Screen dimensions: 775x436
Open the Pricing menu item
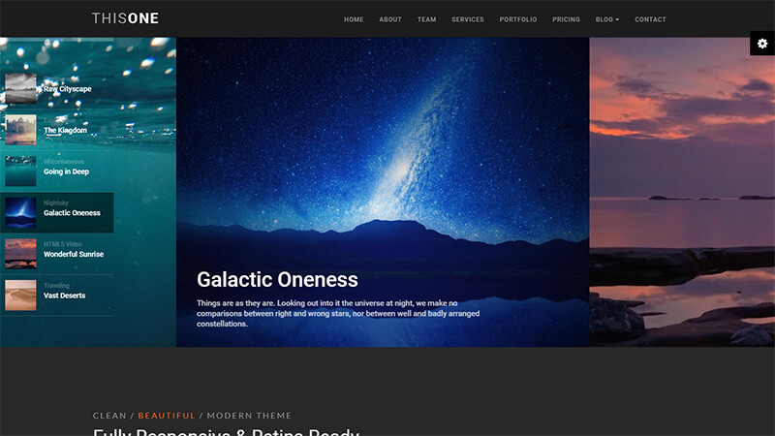click(566, 19)
